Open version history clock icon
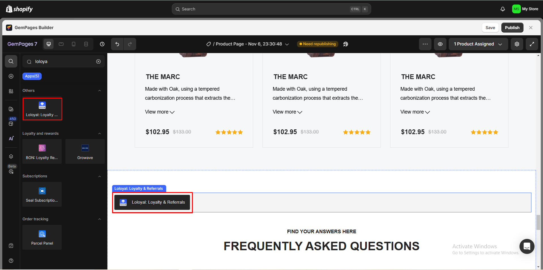Screen dimensions: 543x270 tap(102, 44)
